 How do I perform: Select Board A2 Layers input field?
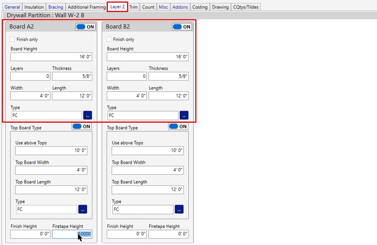(x=30, y=76)
